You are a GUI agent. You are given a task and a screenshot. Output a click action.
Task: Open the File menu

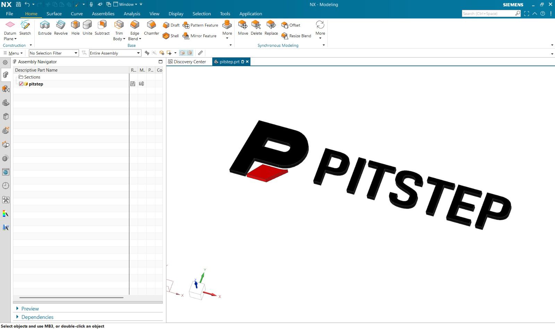(x=9, y=14)
